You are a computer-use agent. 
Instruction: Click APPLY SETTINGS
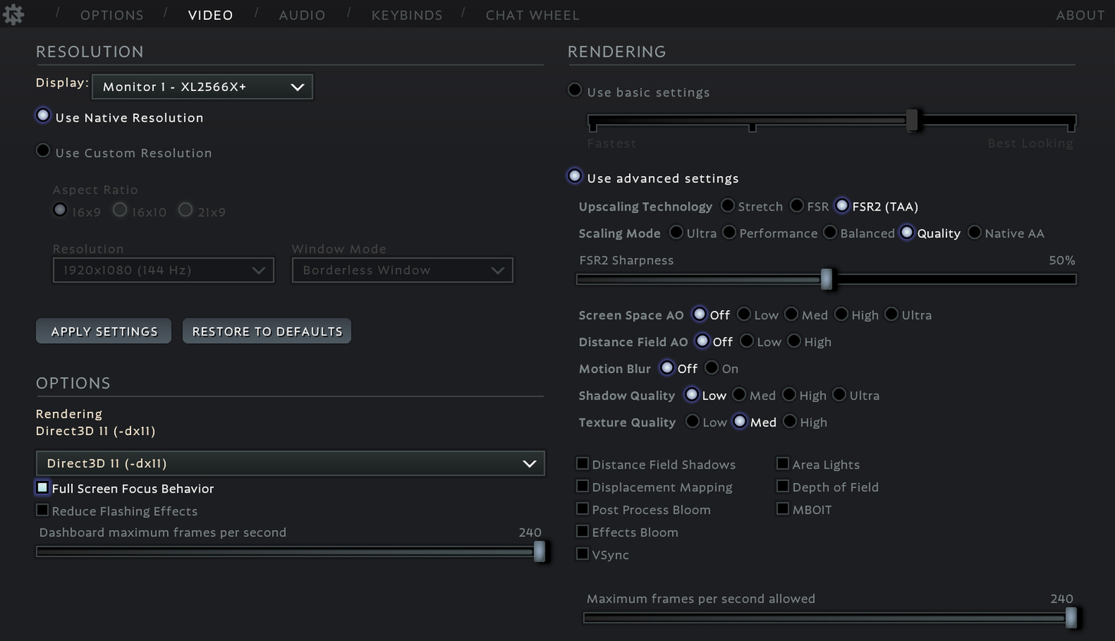(x=103, y=331)
